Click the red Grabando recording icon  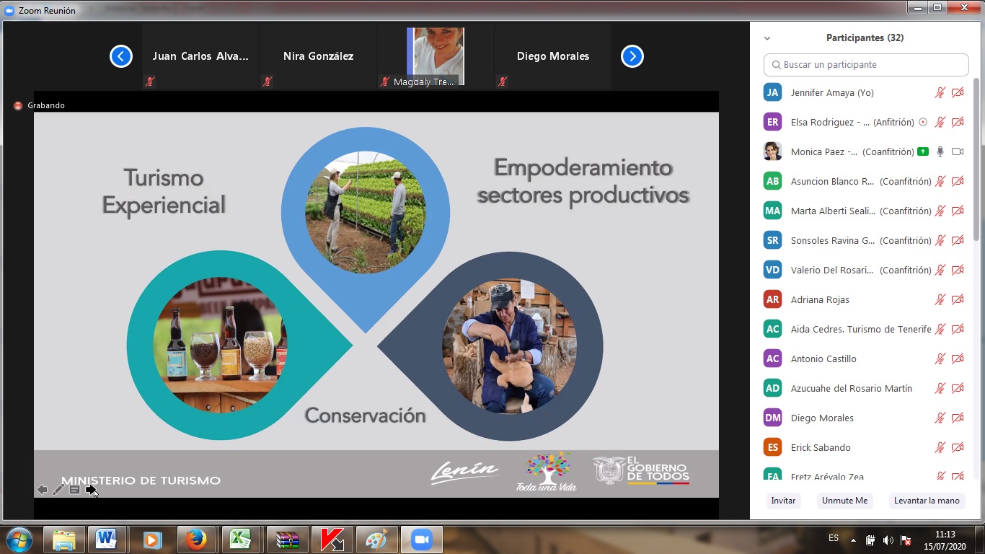(x=18, y=105)
